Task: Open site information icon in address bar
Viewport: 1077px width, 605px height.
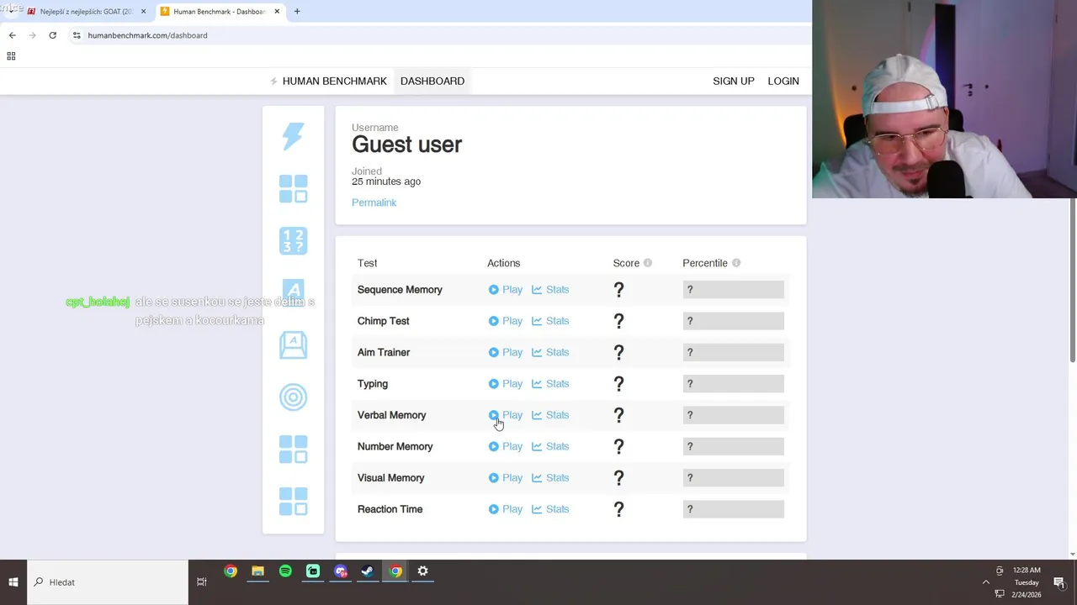Action: [x=77, y=35]
